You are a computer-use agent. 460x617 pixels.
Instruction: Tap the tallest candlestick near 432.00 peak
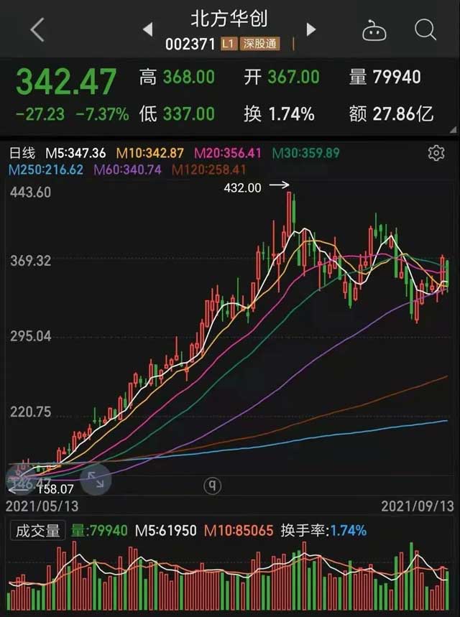289,215
